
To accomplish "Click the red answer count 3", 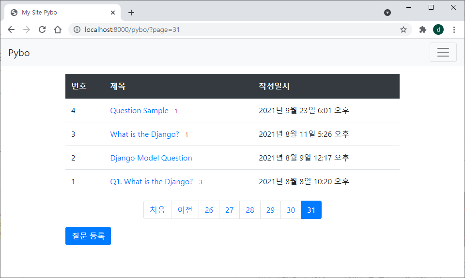I will pos(201,182).
